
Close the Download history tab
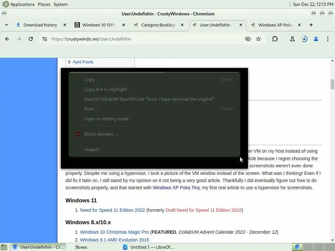(65, 25)
